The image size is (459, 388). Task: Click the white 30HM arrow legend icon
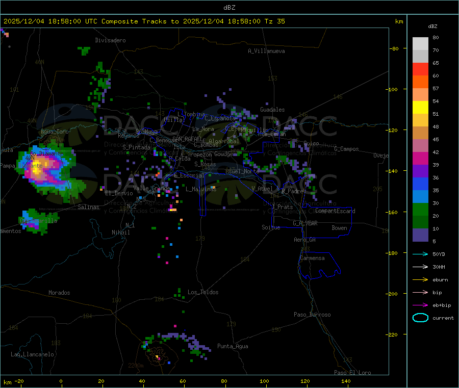(x=420, y=267)
